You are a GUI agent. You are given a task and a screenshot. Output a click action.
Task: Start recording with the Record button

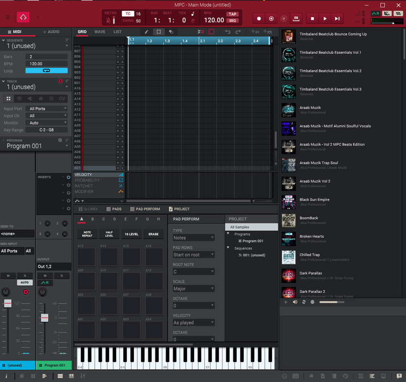[x=259, y=19]
